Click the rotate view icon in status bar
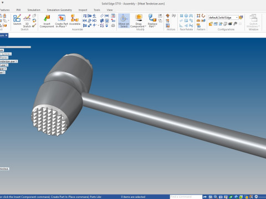 (236, 197)
